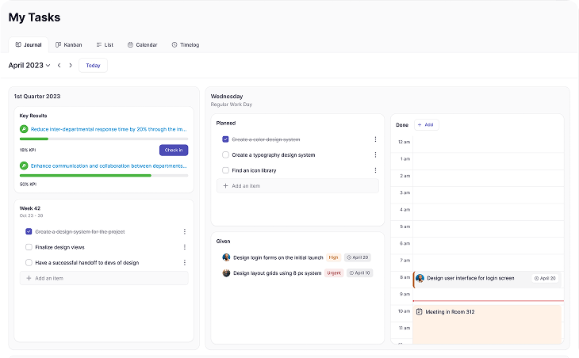579x358 pixels.
Task: Uncheck Create a design system for the project
Action: click(29, 232)
